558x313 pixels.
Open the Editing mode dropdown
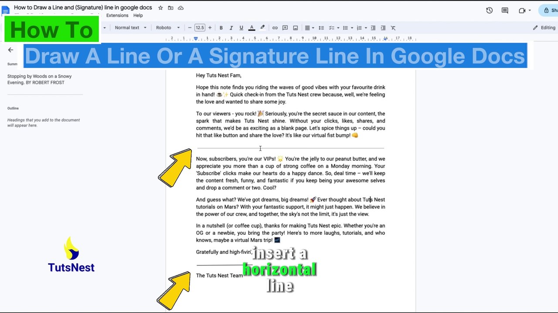pos(544,28)
